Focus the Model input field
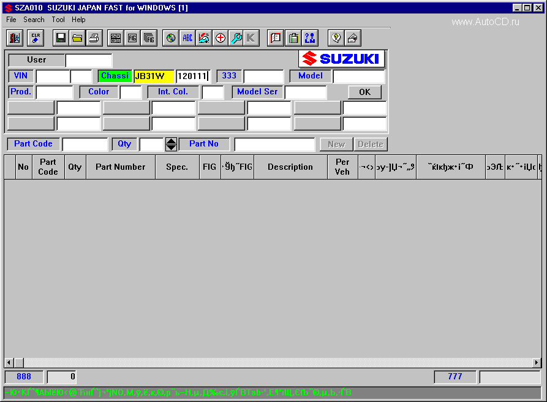The height and width of the screenshot is (402, 547). [x=359, y=76]
